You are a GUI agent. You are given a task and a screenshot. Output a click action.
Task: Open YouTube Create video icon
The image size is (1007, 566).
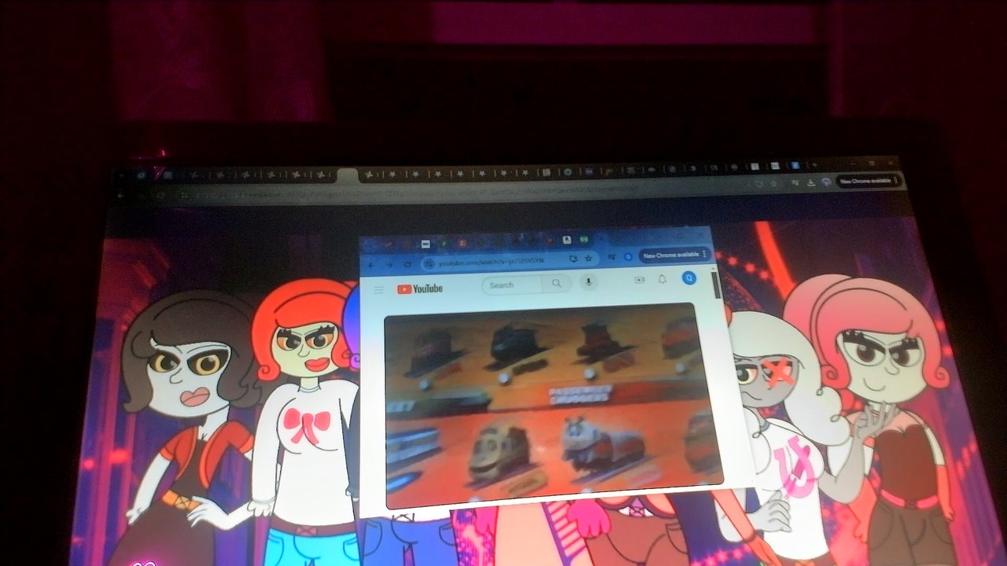pos(640,280)
